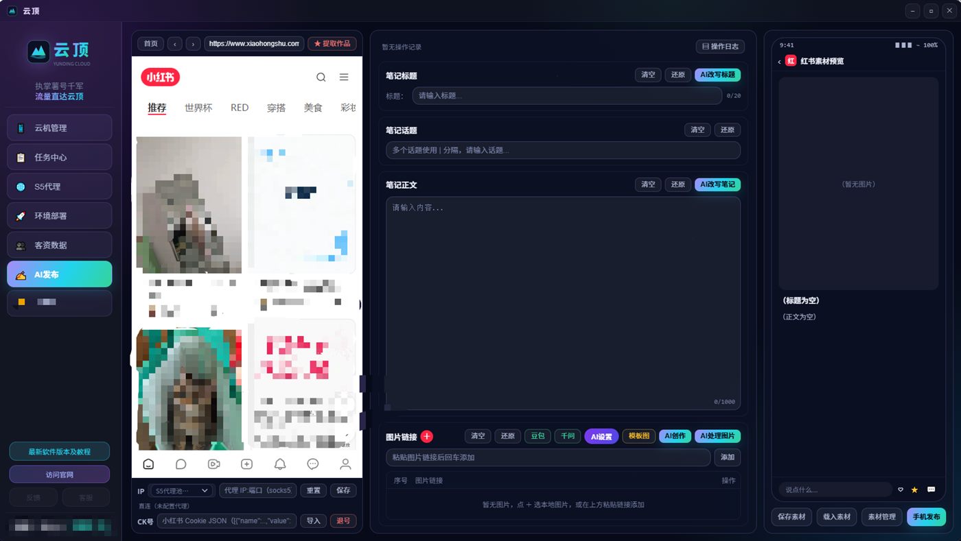Click the 模板图 button

tap(639, 436)
